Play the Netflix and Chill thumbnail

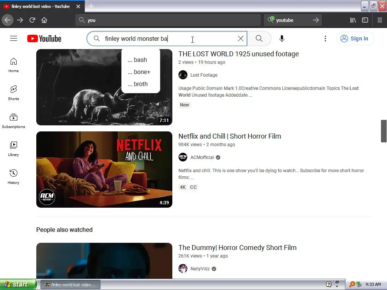[x=104, y=170]
